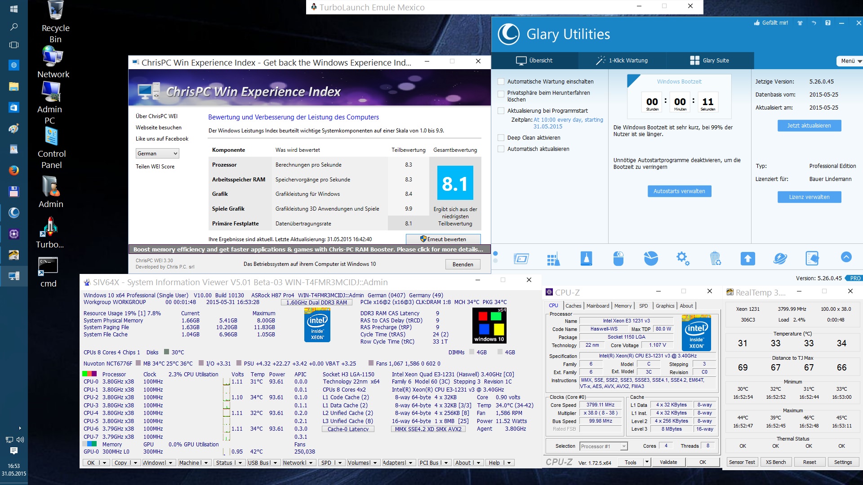Viewport: 863px width, 485px height.
Task: Click the Erneut bewerten button
Action: pyautogui.click(x=443, y=239)
